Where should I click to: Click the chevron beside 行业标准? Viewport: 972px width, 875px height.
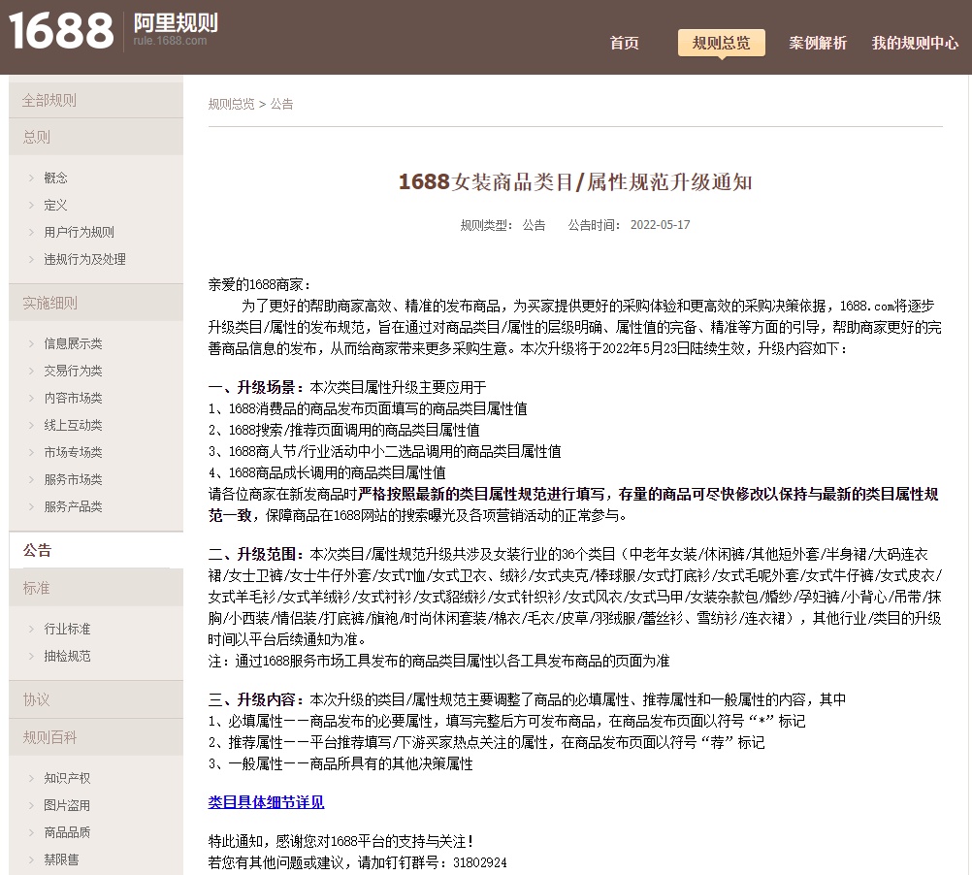31,629
